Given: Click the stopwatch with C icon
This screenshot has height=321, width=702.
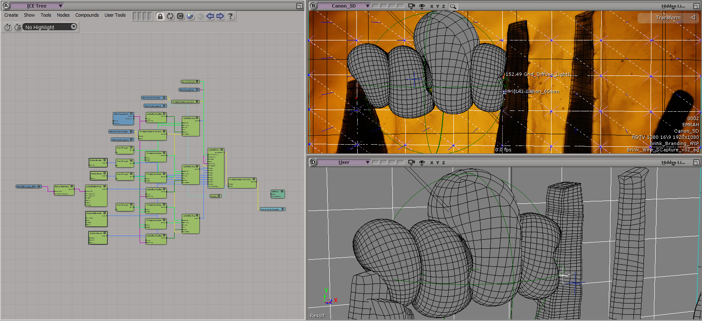Looking at the screenshot, I should (18, 27).
